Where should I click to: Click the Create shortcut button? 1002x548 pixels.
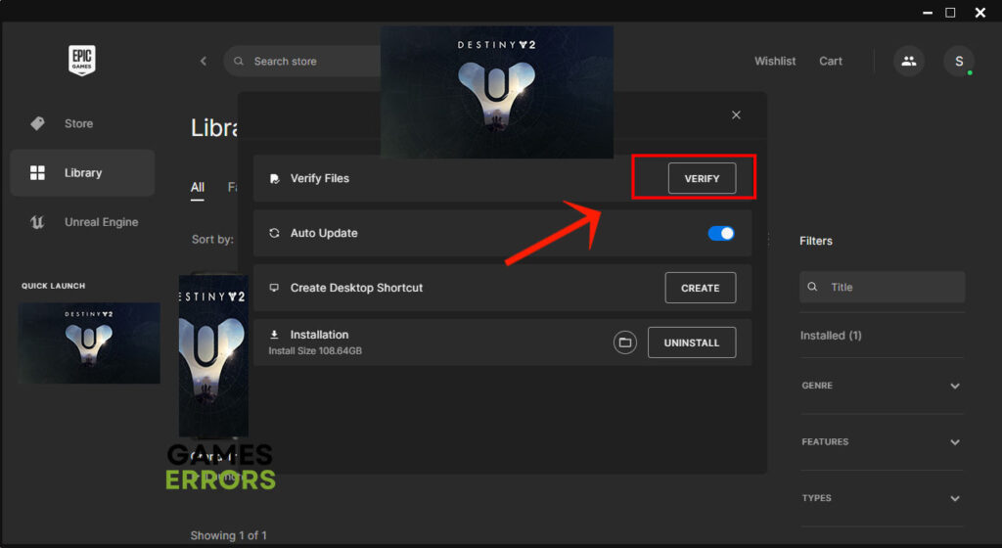coord(701,288)
